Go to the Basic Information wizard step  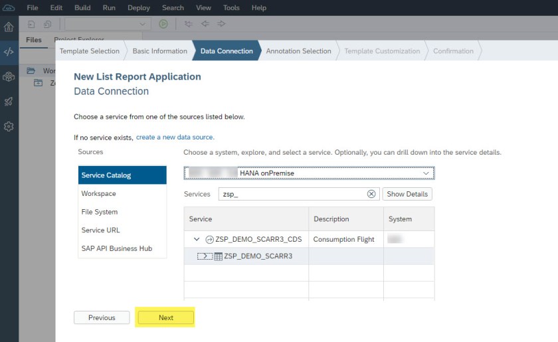(159, 51)
